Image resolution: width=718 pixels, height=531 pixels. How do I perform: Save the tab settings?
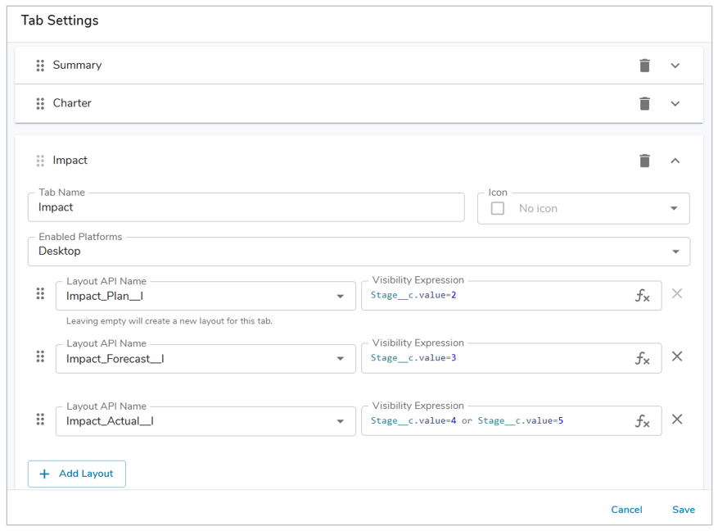click(684, 510)
